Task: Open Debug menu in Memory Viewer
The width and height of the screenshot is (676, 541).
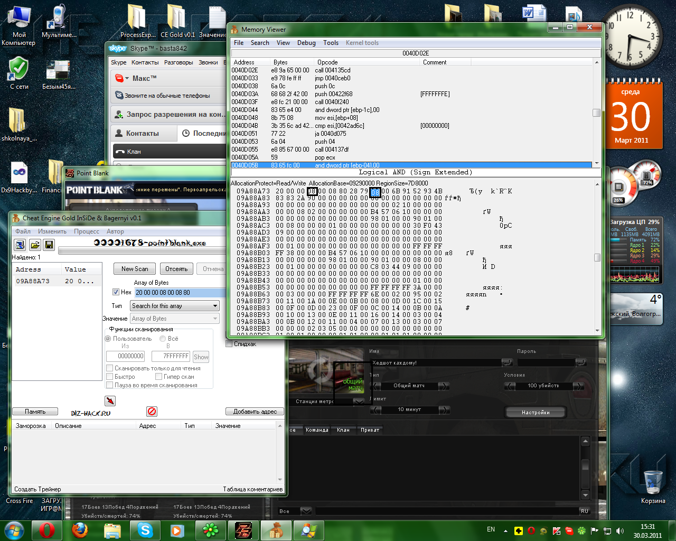Action: (306, 43)
